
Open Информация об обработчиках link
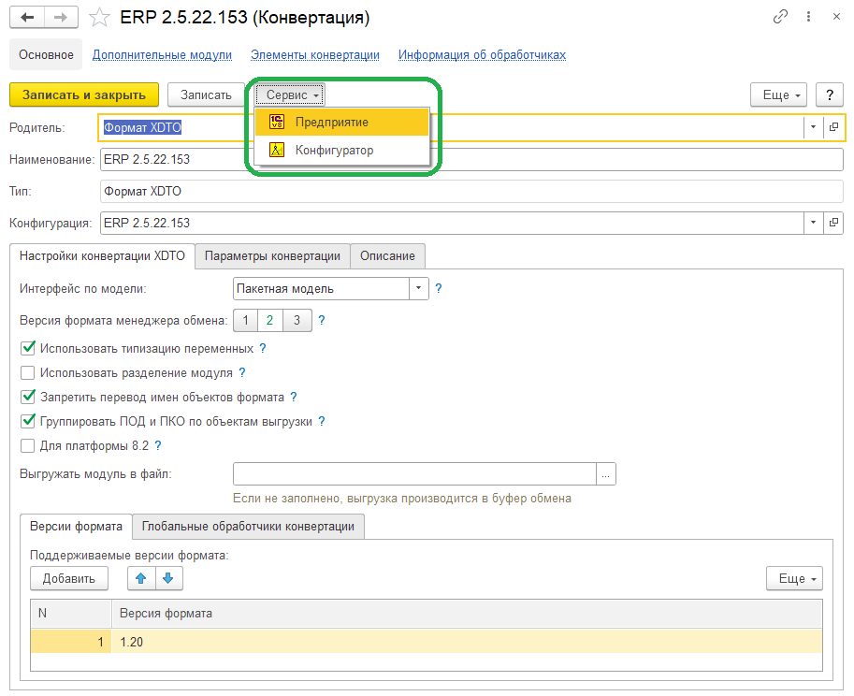[482, 54]
